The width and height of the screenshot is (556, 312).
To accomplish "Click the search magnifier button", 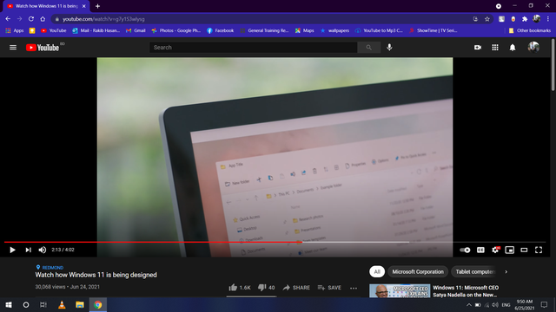I will [368, 48].
